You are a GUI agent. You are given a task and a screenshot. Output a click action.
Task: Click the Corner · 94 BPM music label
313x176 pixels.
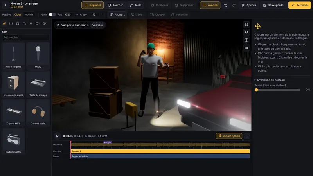click(96, 136)
